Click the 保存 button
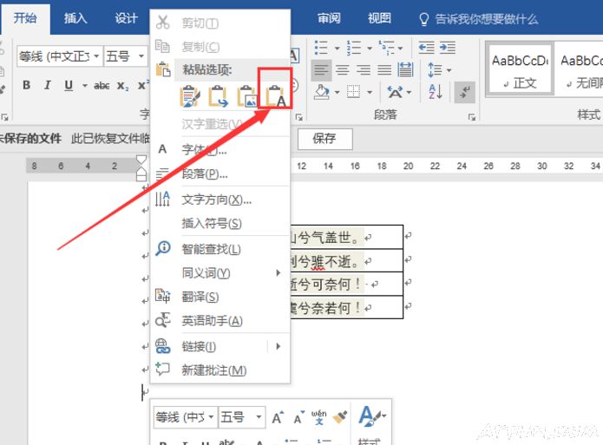This screenshot has height=445, width=603. 324,138
